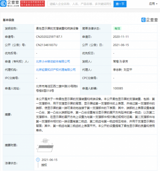Select the applicant address text

click(x=57, y=88)
